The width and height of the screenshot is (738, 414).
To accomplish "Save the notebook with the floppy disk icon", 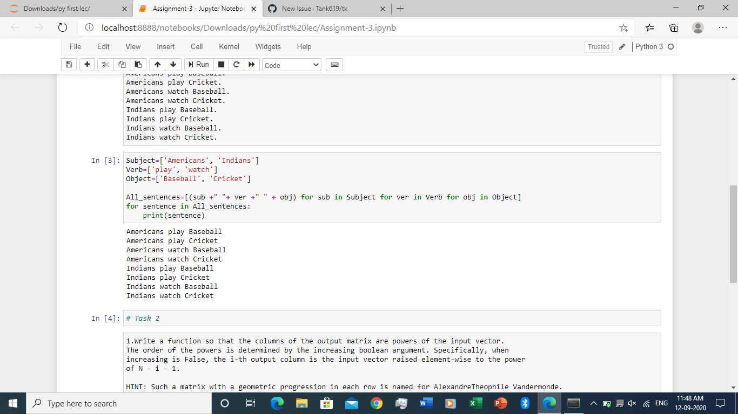I will [x=69, y=65].
